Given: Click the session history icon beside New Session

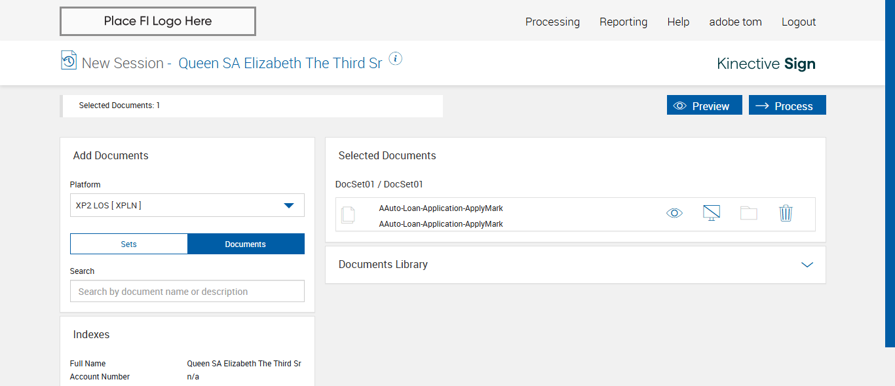Looking at the screenshot, I should pos(68,60).
